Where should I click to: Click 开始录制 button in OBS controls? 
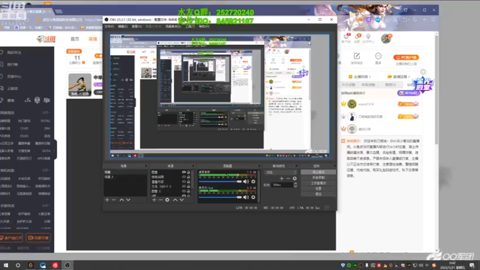[319, 178]
